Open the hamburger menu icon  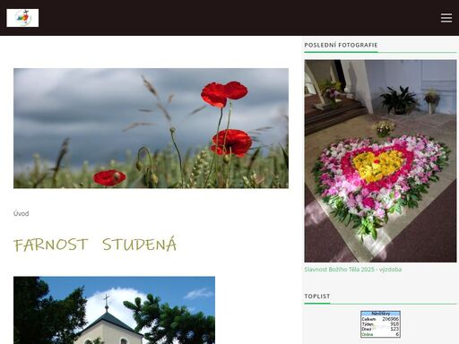pyautogui.click(x=446, y=18)
